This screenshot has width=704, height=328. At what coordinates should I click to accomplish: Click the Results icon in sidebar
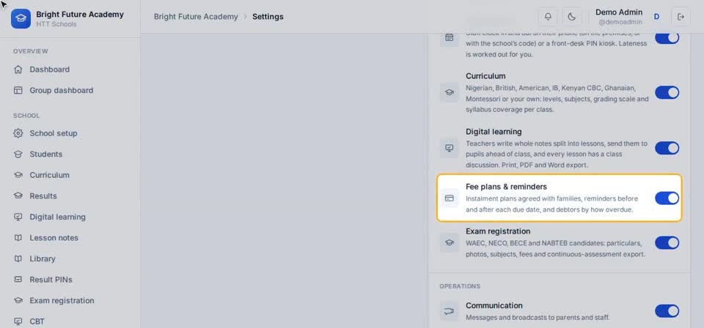pyautogui.click(x=18, y=195)
